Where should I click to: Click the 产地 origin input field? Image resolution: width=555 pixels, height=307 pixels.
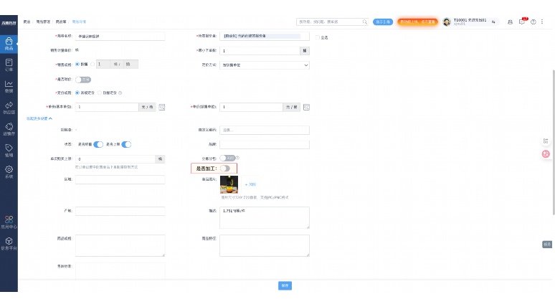120,211
